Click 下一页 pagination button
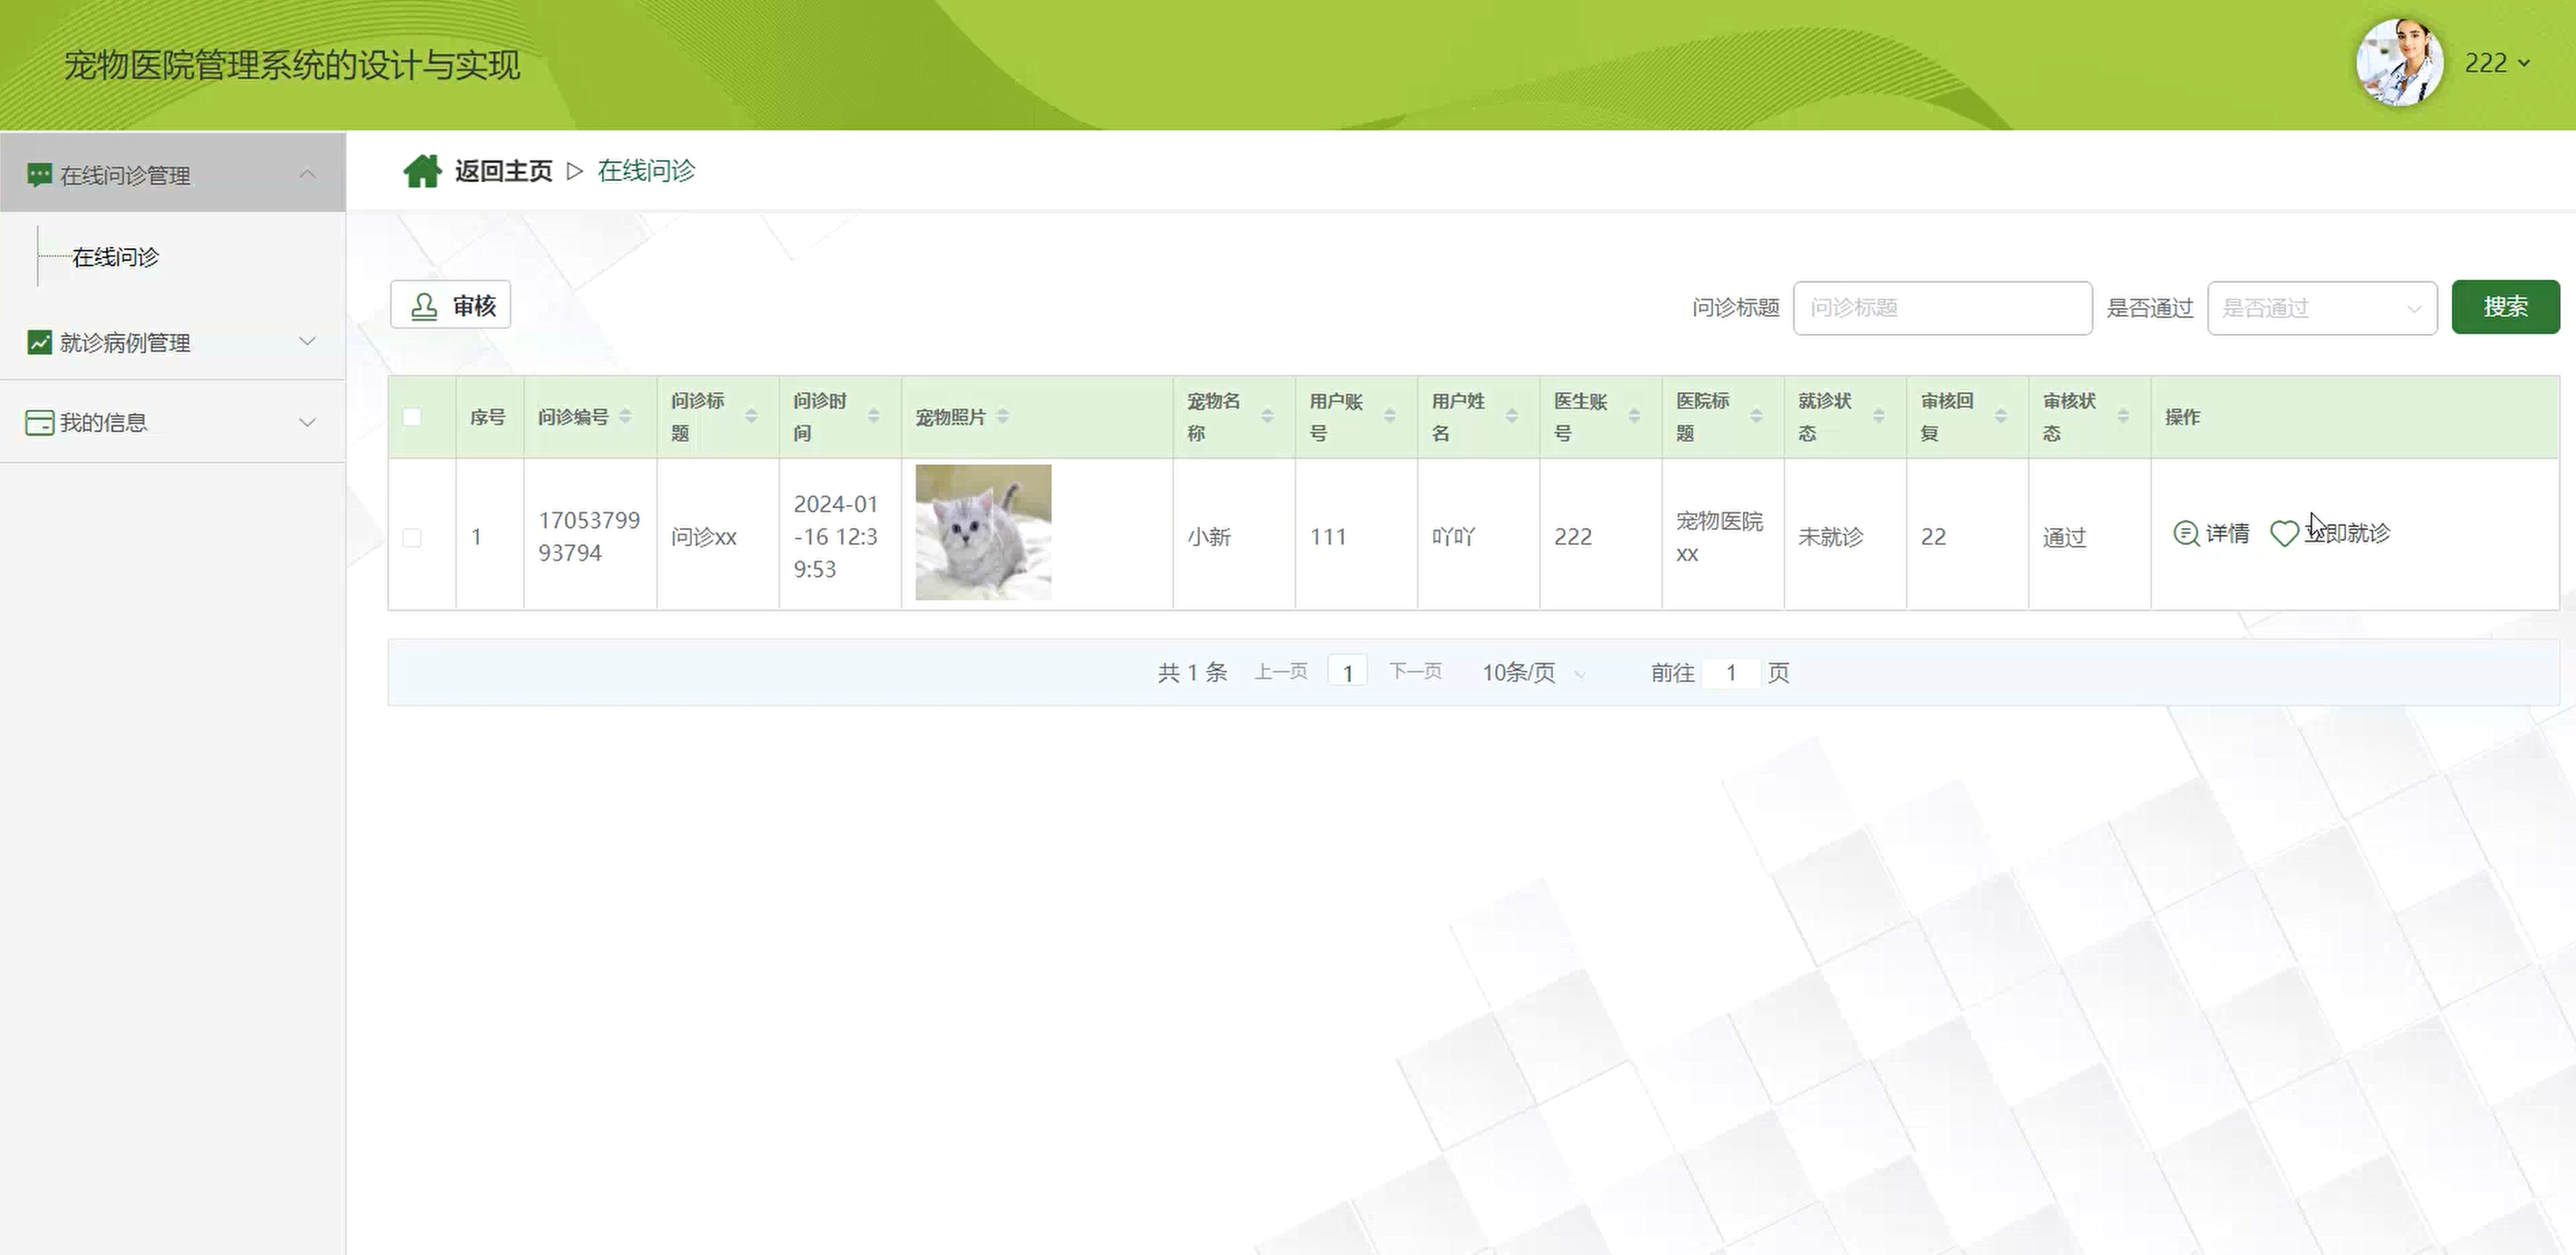This screenshot has width=2576, height=1255. click(x=1415, y=671)
